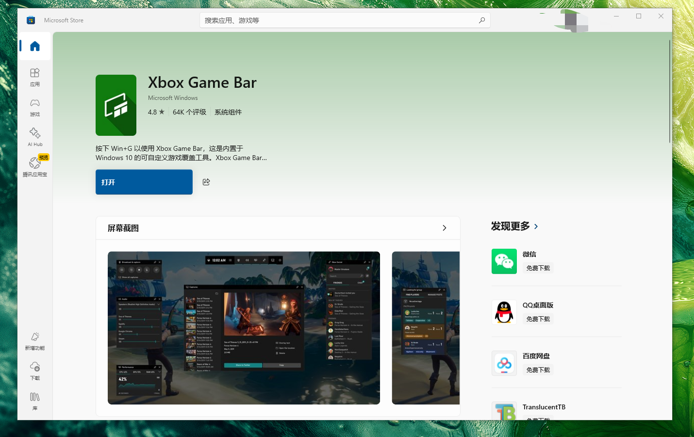Click the vertical page scrollbar
The width and height of the screenshot is (694, 437).
click(670, 92)
